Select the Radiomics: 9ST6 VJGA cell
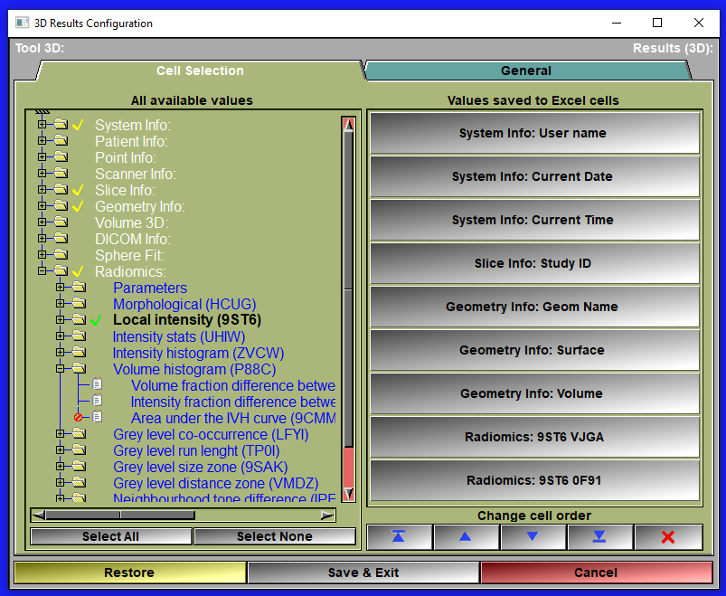This screenshot has width=726, height=596. pyautogui.click(x=534, y=437)
